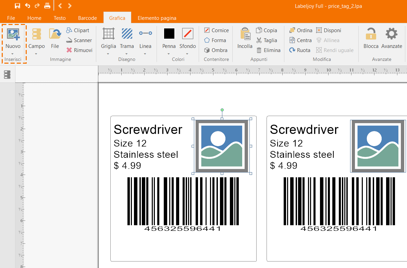Delete the element with Elimina
Viewport: 407px width, 268px height.
(268, 50)
